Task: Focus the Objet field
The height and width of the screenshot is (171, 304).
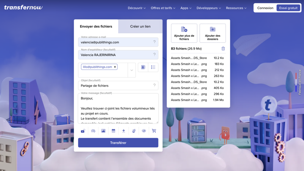Action: [118, 85]
